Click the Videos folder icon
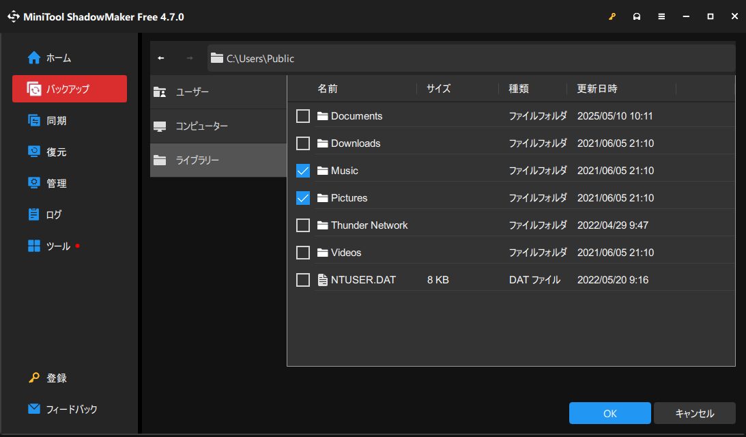The height and width of the screenshot is (437, 746). [323, 253]
